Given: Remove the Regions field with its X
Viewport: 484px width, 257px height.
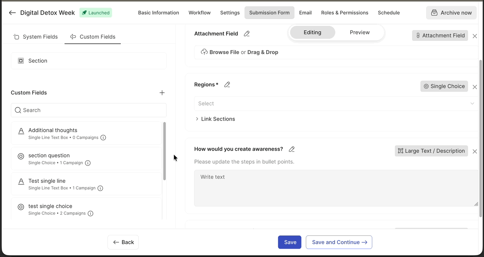Looking at the screenshot, I should pos(475,87).
